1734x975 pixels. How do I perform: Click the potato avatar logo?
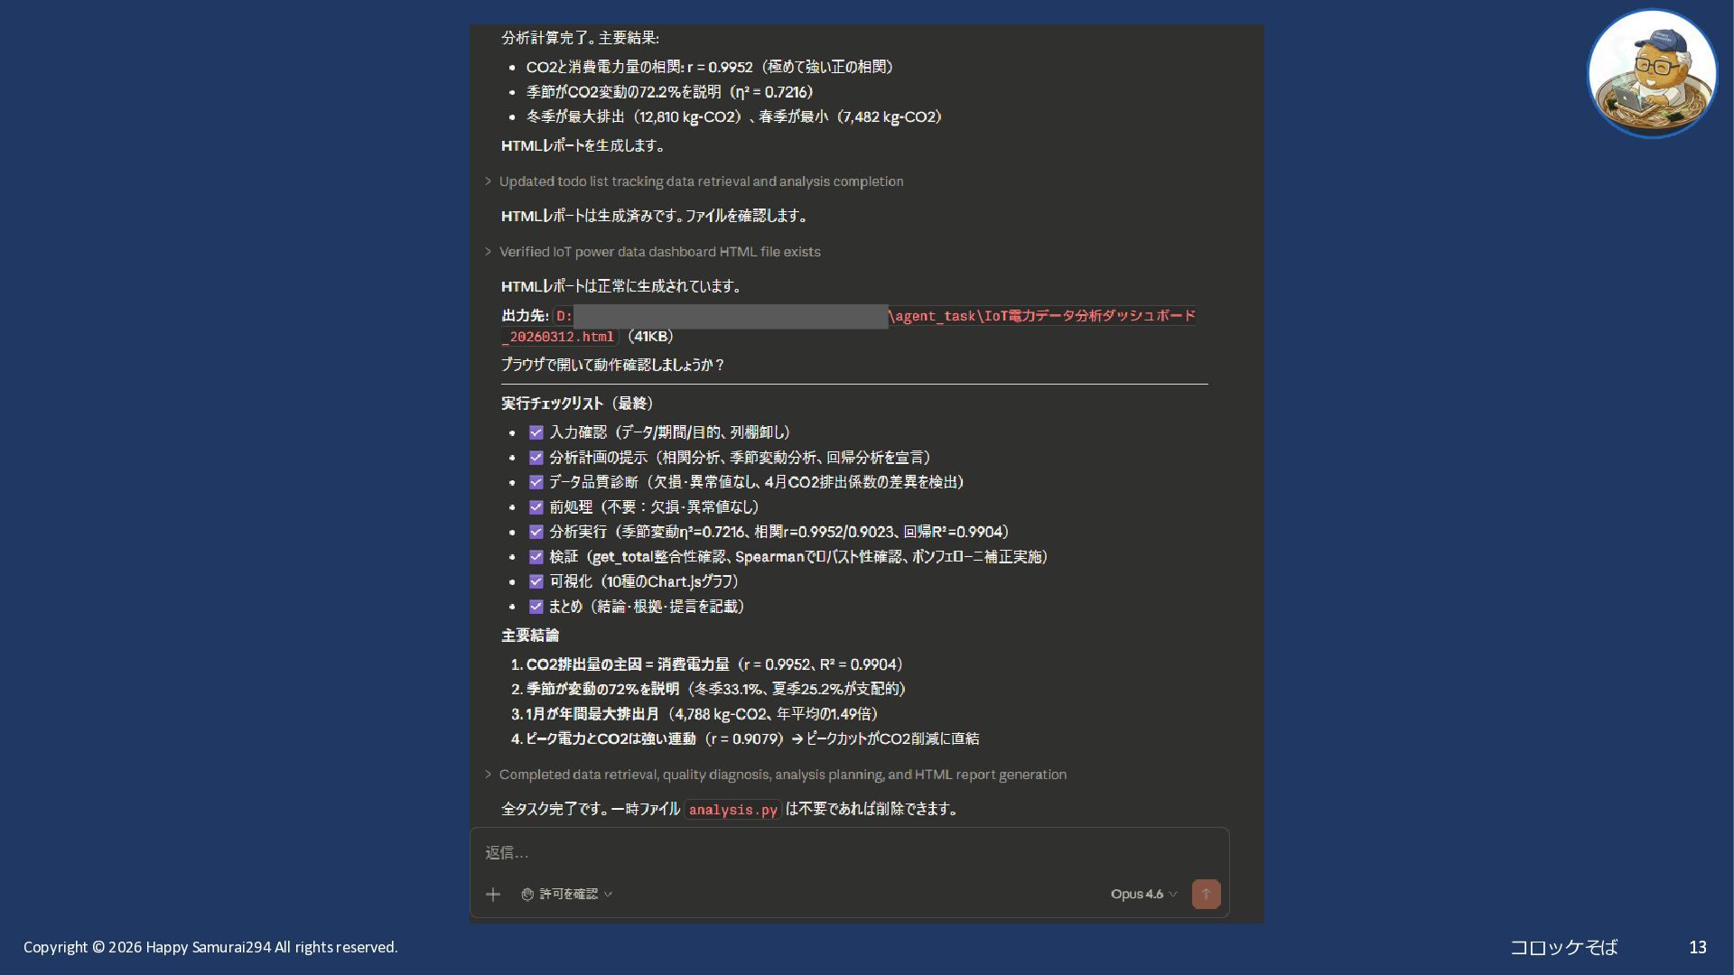[1652, 74]
